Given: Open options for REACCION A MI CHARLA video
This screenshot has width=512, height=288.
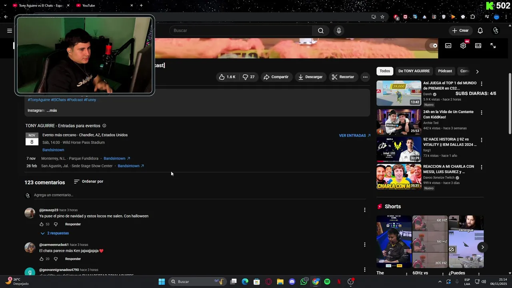Looking at the screenshot, I should pyautogui.click(x=482, y=167).
